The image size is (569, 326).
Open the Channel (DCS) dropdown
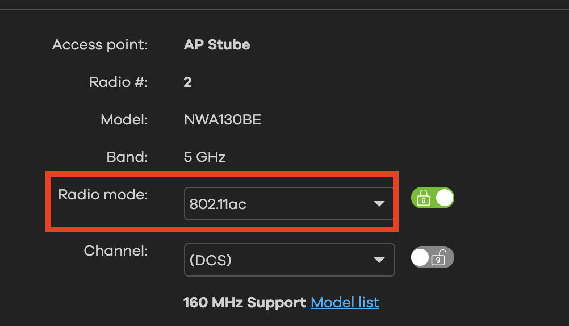tap(288, 260)
